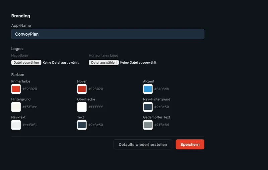Screen dimensions: 268x170
Task: Click the #f5f3ee background hex value
Action: pyautogui.click(x=30, y=107)
